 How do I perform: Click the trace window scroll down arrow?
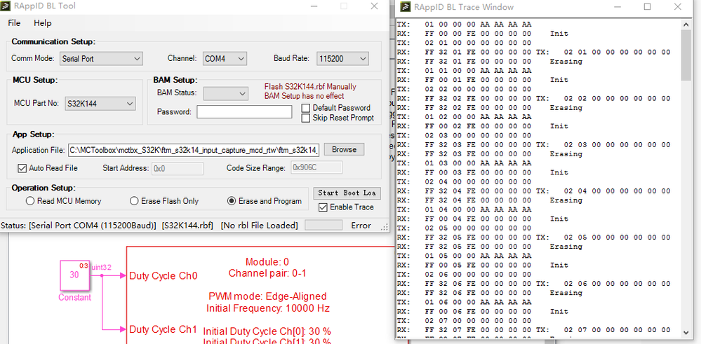pyautogui.click(x=686, y=332)
